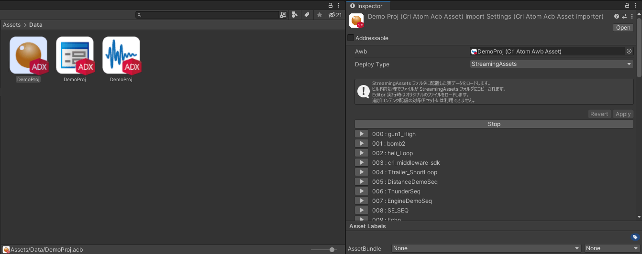The width and height of the screenshot is (642, 254).
Task: Click the search by label tag icon
Action: click(307, 15)
